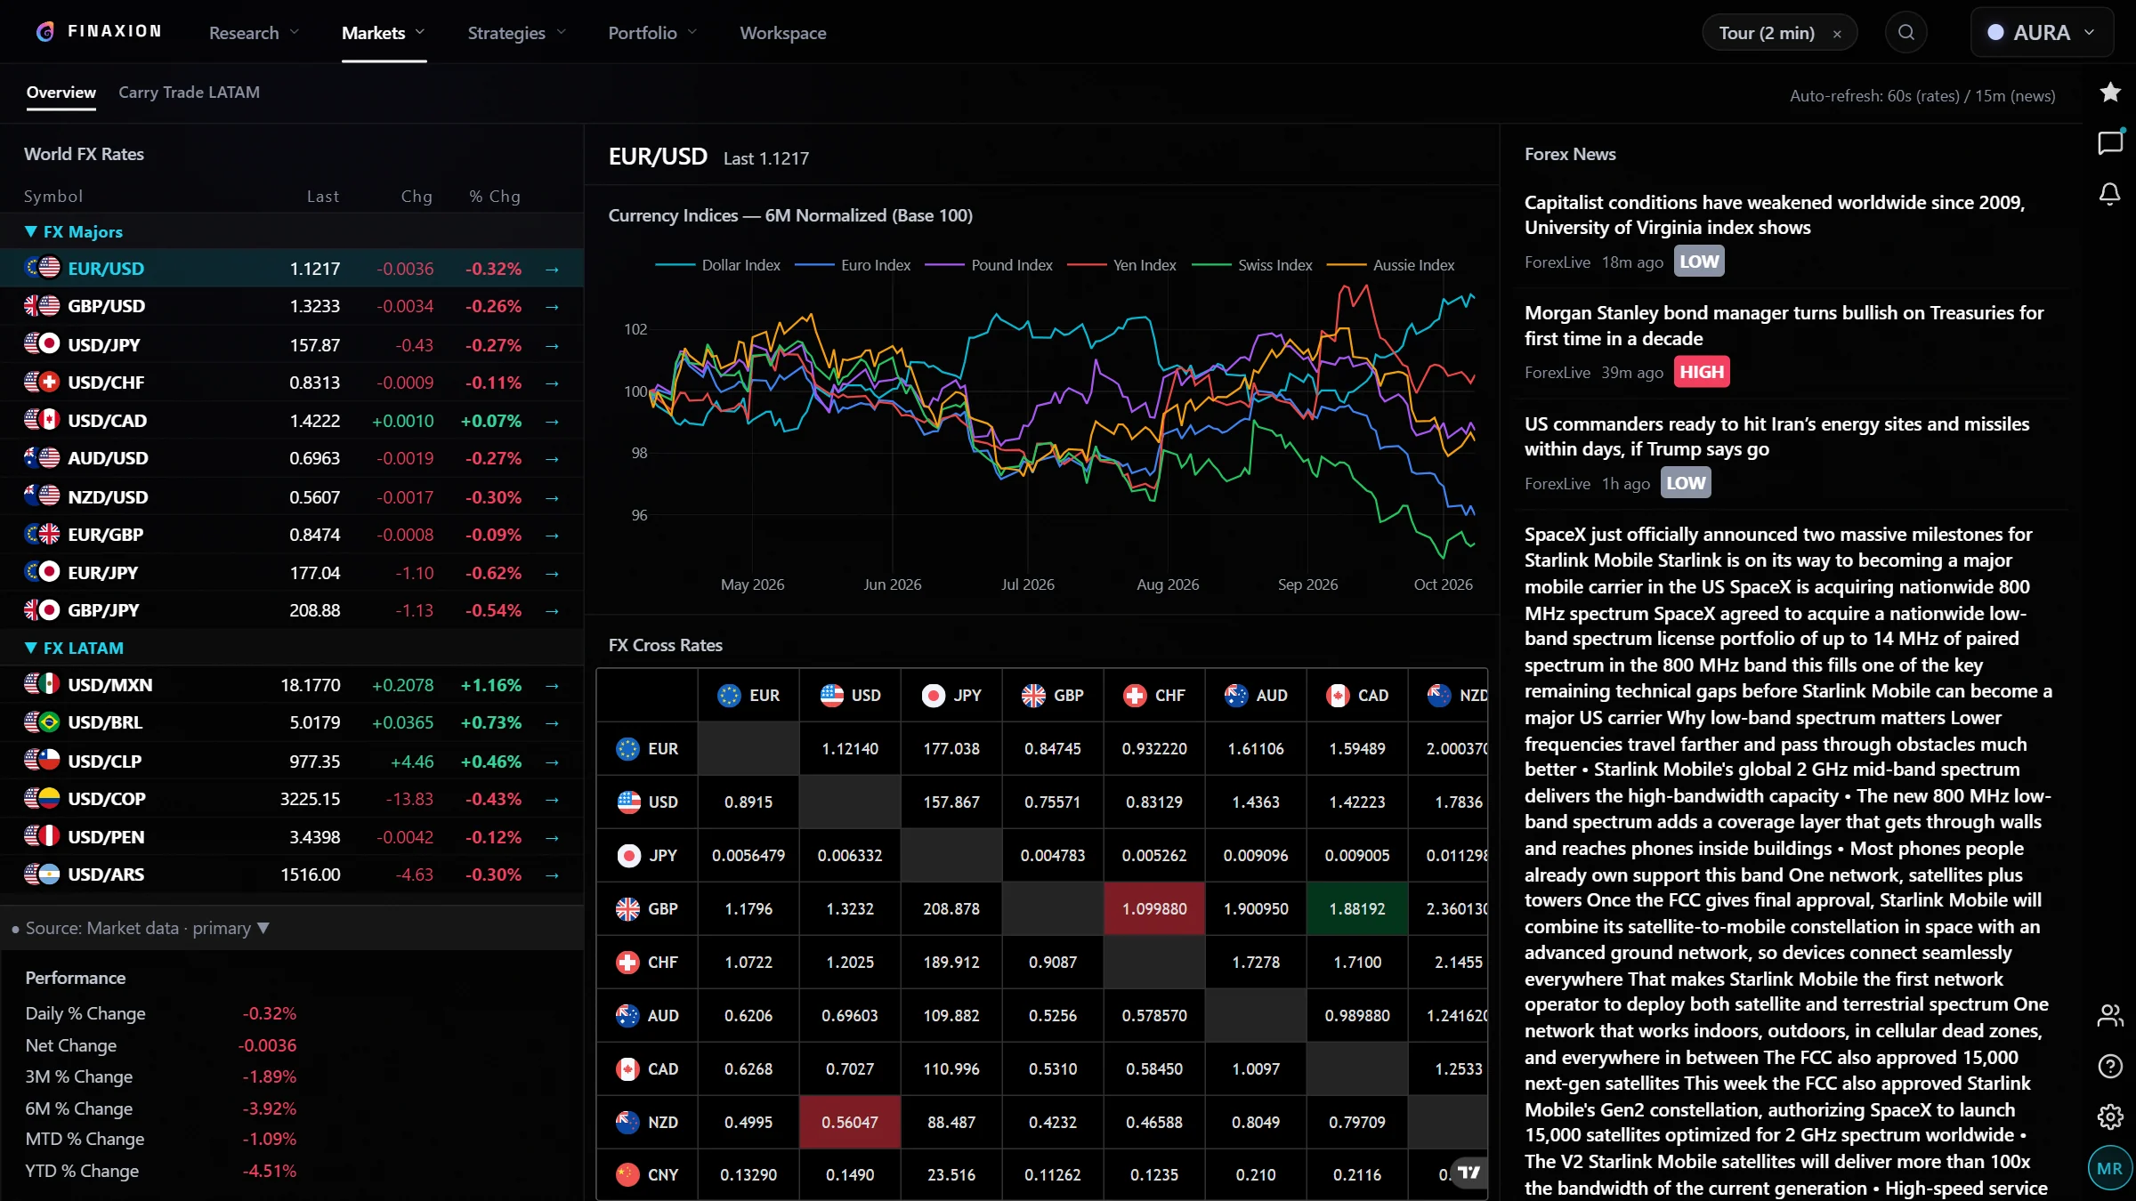Viewport: 2136px width, 1201px height.
Task: Open the Markets menu
Action: coord(384,33)
